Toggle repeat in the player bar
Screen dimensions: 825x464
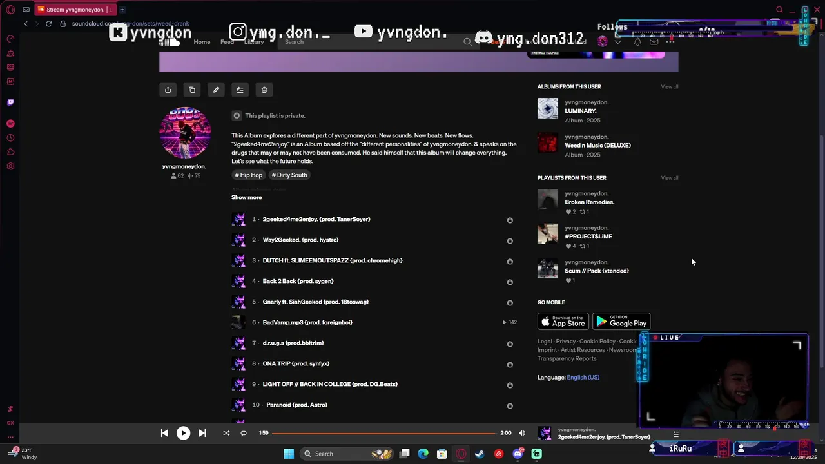(244, 433)
